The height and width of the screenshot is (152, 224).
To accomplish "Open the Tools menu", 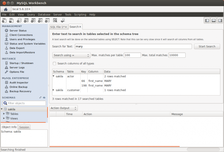I will [x=68, y=15].
